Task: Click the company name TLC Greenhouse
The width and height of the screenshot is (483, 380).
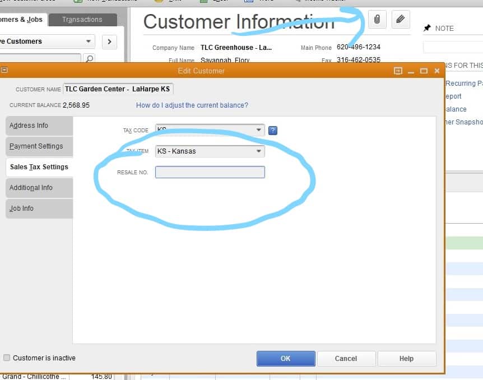Action: pos(236,48)
